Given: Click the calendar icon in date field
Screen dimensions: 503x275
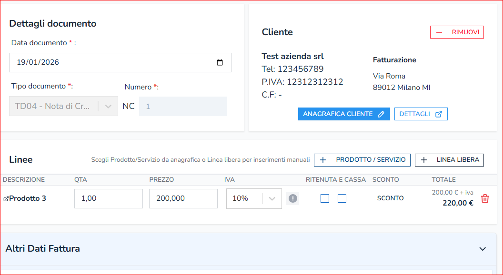Looking at the screenshot, I should [x=220, y=62].
